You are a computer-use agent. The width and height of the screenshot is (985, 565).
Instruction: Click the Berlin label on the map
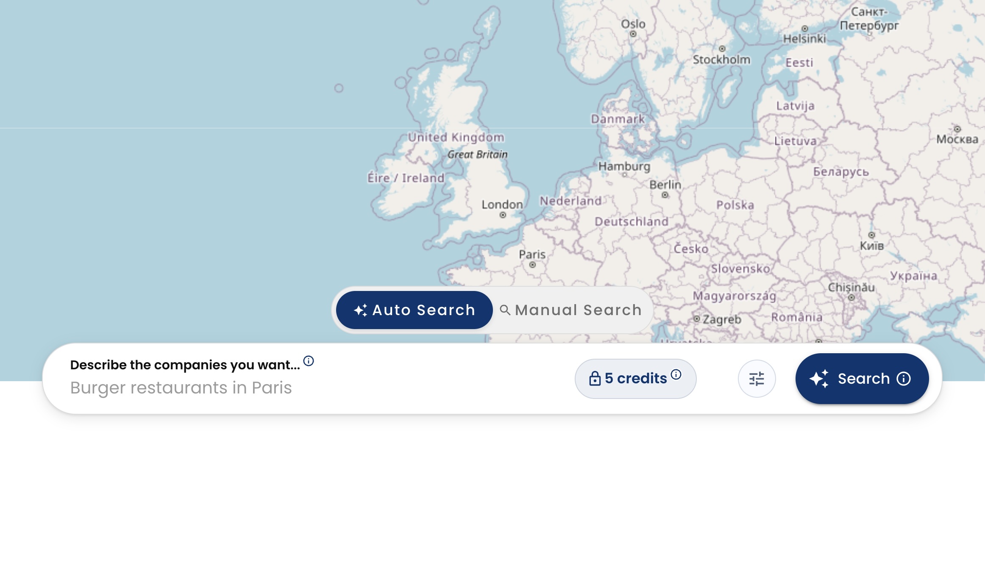[665, 185]
